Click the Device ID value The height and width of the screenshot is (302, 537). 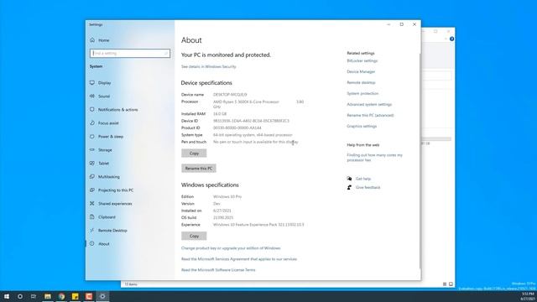point(251,121)
